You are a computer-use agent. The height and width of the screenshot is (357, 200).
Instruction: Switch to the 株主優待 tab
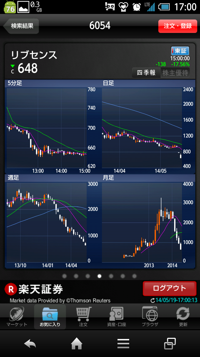175,73
